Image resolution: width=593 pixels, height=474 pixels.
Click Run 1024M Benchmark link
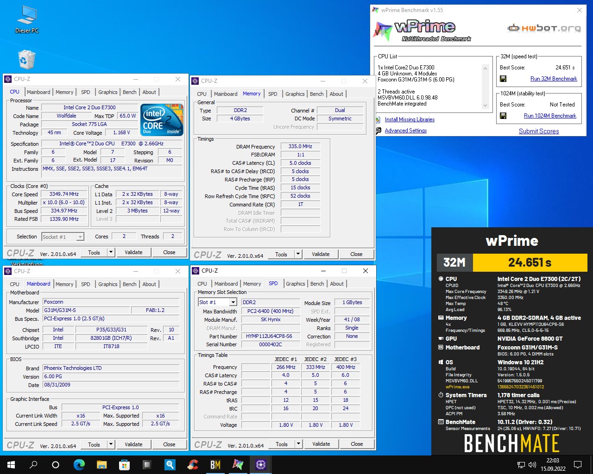(550, 116)
